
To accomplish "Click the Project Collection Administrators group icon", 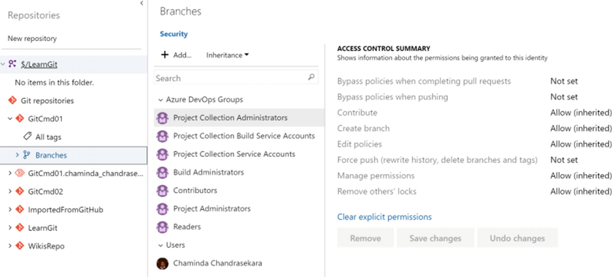I will click(162, 118).
